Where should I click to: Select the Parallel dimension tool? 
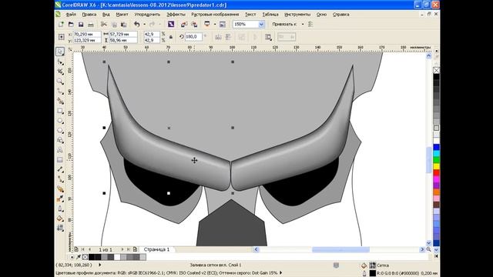(60, 169)
